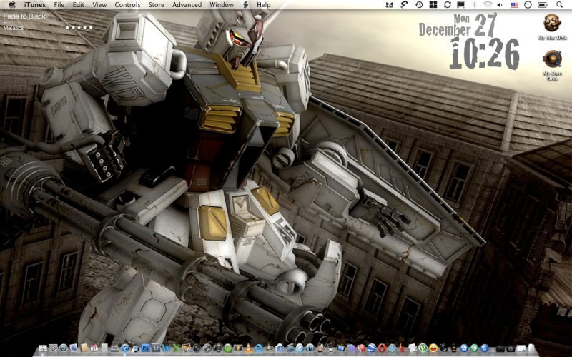572x357 pixels.
Task: Launch uTorrent from the Dock
Action: [423, 348]
